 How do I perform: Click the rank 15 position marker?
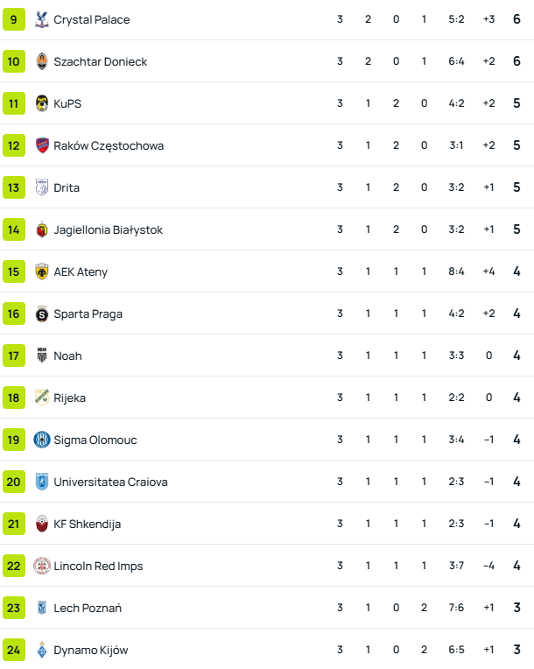coord(14,271)
